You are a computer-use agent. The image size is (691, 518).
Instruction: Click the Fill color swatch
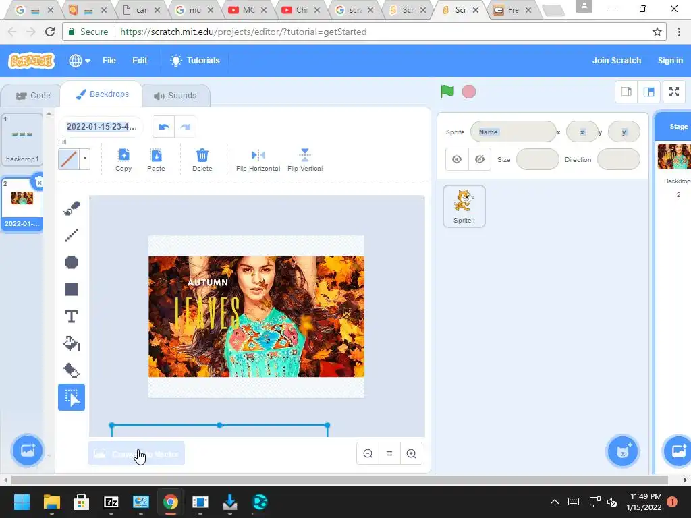click(70, 159)
